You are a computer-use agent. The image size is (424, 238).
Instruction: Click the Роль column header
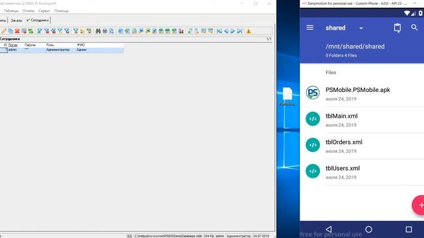pos(50,45)
